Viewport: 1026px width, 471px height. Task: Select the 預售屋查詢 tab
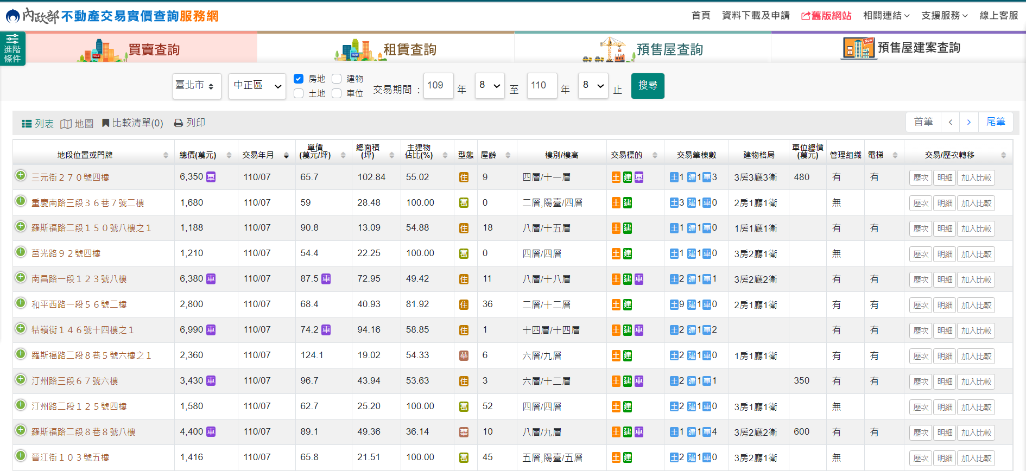643,48
